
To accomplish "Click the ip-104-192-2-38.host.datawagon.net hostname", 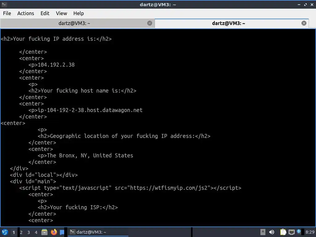I will [x=90, y=110].
